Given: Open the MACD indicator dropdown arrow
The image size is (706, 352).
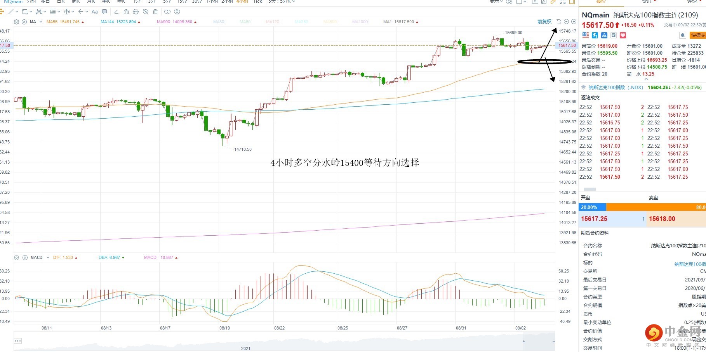Looking at the screenshot, I should pyautogui.click(x=48, y=257).
